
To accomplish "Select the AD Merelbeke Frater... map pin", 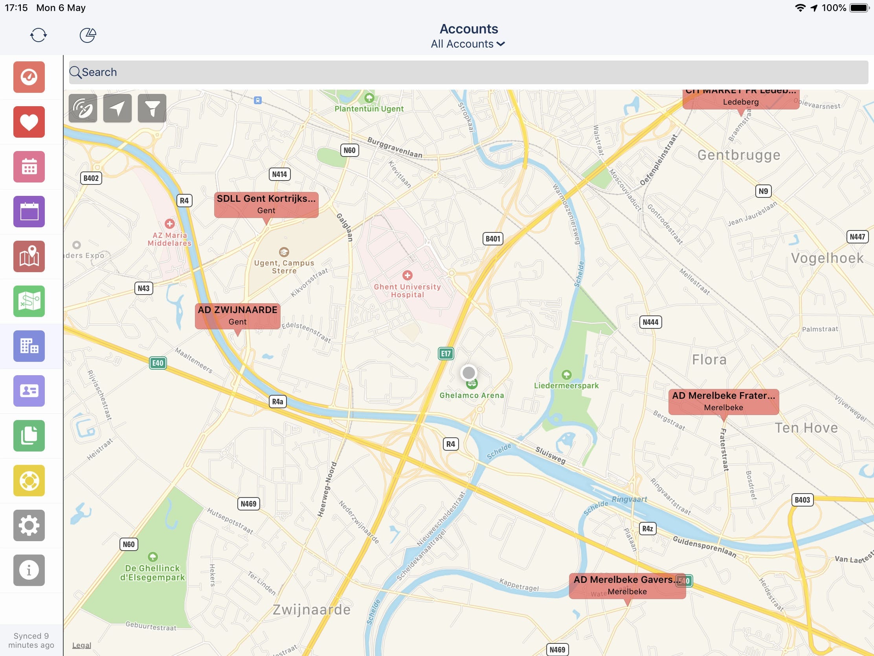I will pos(723,402).
